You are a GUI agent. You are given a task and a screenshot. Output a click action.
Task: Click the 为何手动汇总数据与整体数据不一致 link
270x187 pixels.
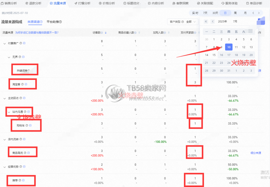coord(37,33)
